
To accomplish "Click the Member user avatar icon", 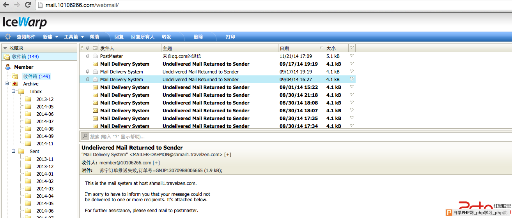I will 8,67.
